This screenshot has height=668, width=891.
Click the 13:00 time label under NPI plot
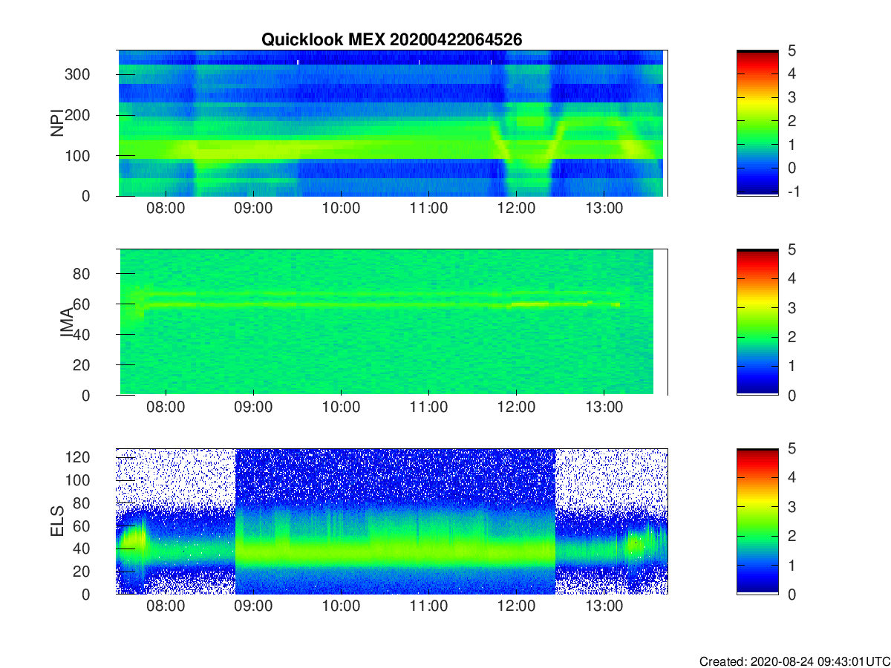604,209
